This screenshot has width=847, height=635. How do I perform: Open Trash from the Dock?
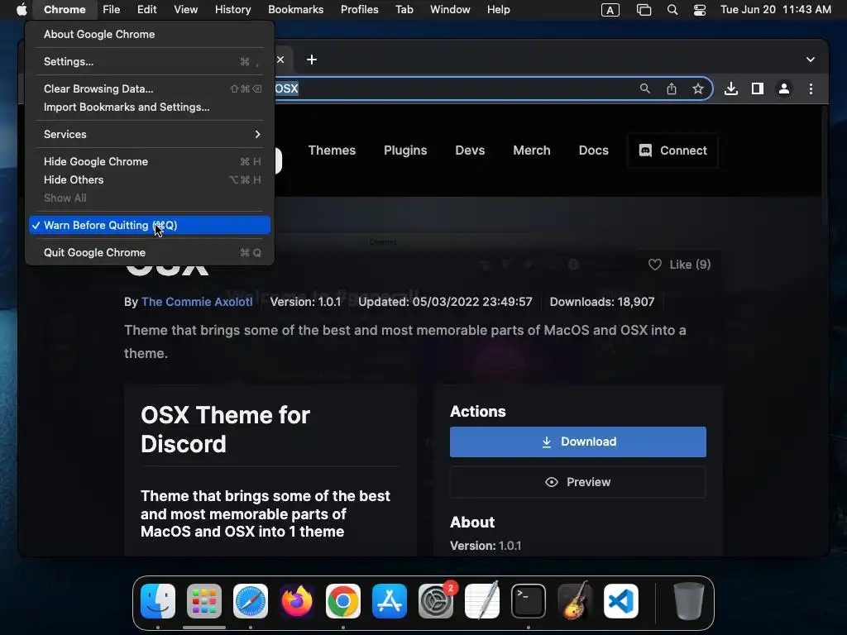[689, 601]
